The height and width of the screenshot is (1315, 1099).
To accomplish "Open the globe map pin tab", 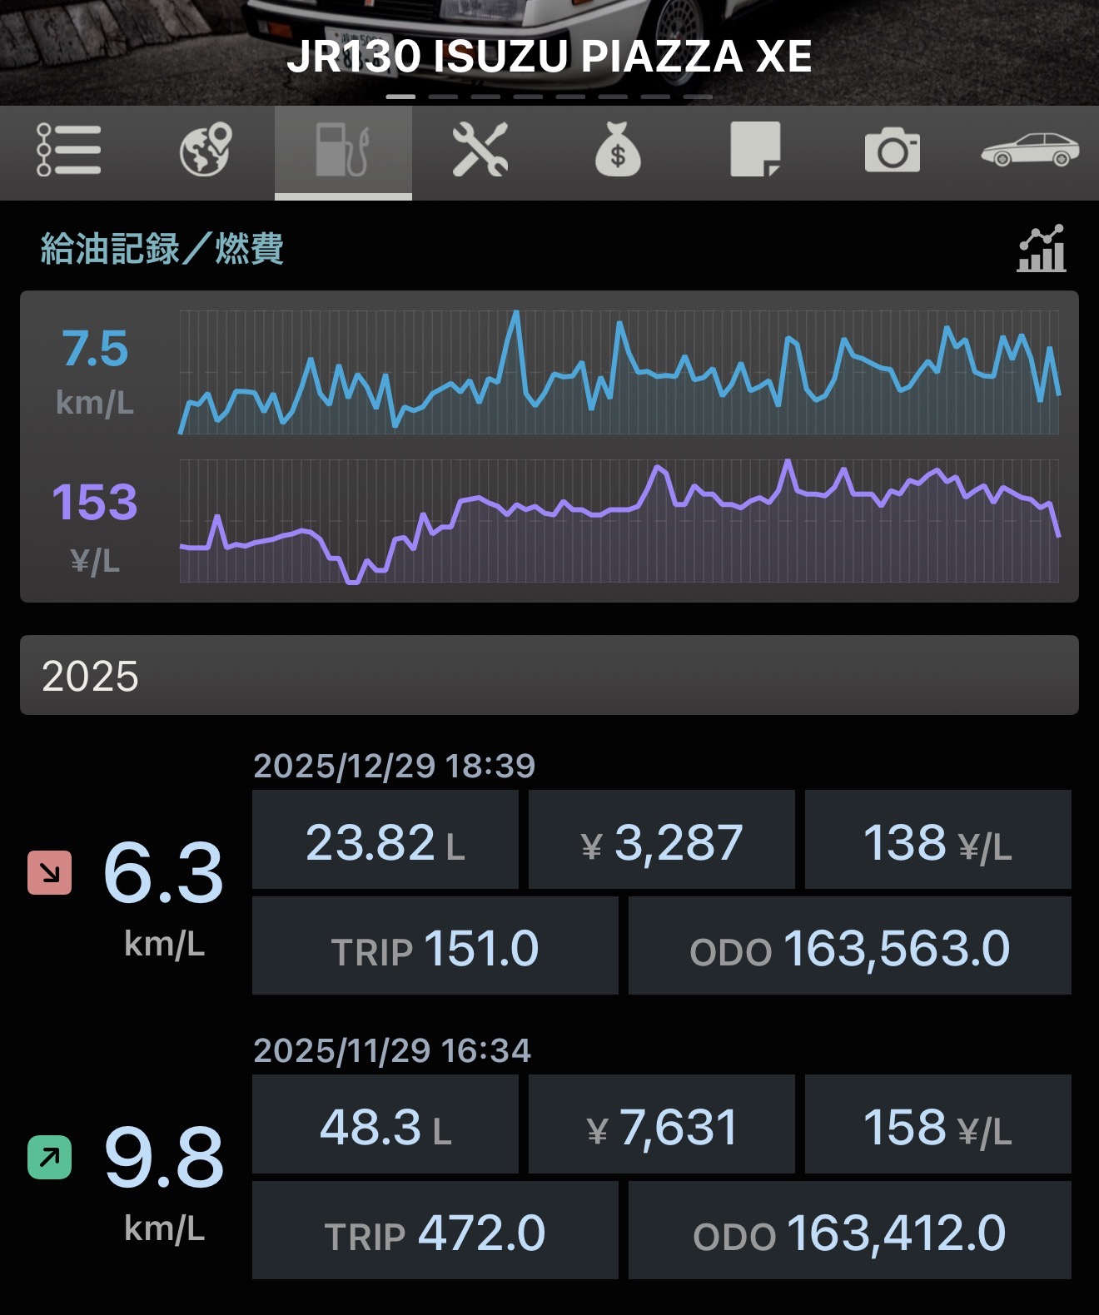I will pyautogui.click(x=206, y=151).
